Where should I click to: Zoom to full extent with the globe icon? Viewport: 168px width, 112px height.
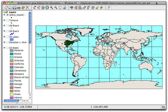(47, 8)
